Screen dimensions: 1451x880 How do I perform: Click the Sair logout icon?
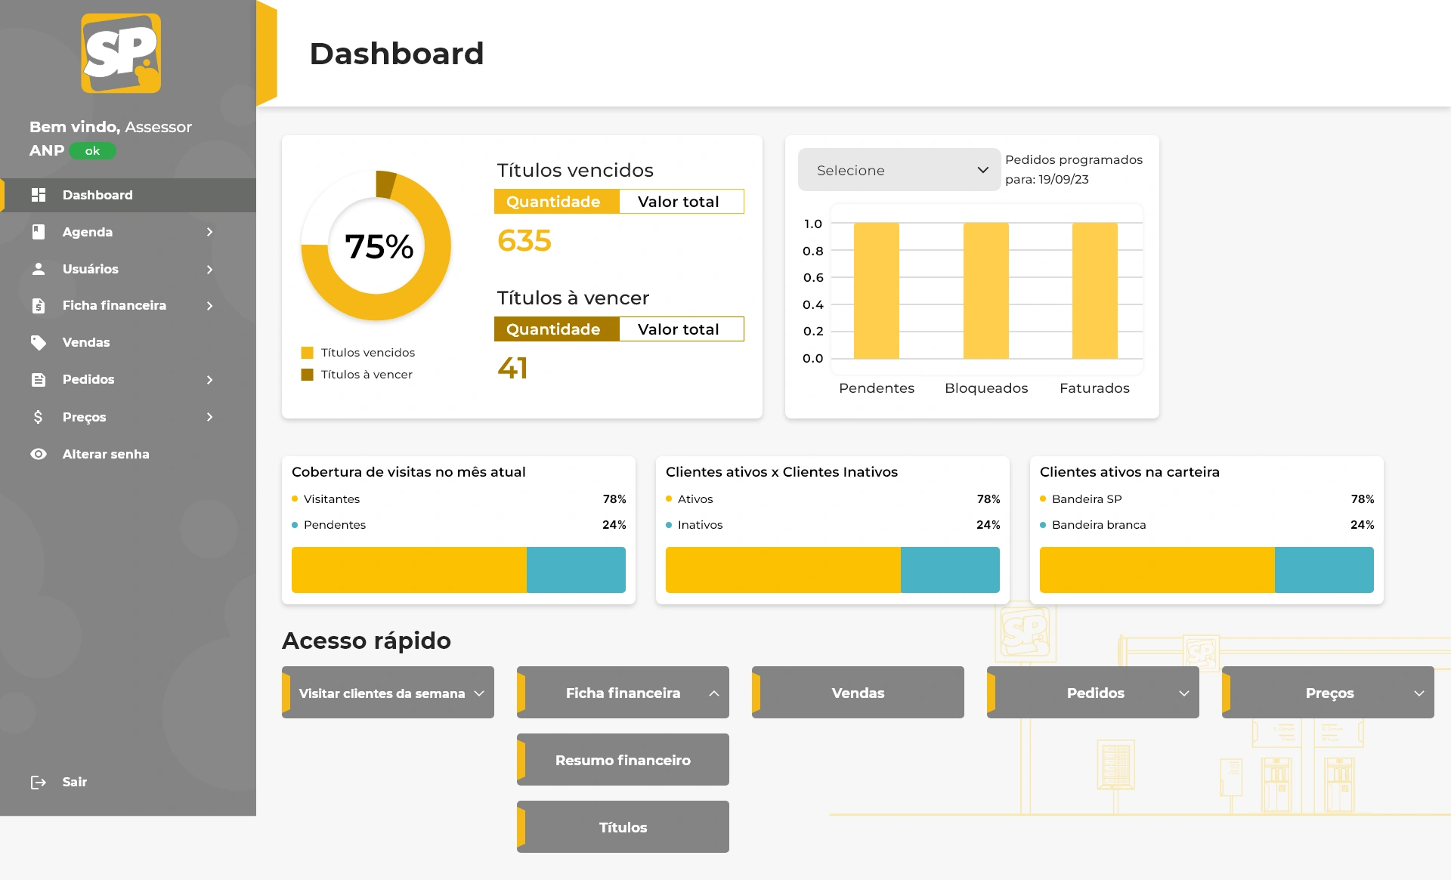tap(39, 783)
